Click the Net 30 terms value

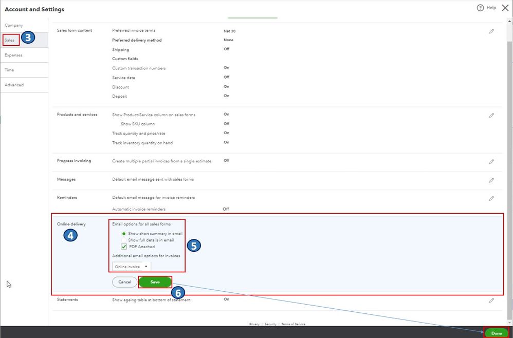coord(229,31)
